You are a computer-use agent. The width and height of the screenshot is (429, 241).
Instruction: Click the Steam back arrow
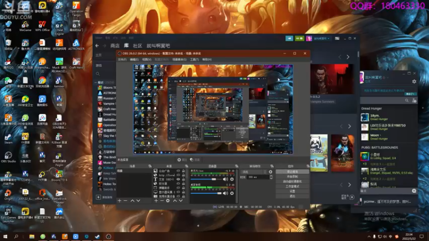tap(97, 46)
